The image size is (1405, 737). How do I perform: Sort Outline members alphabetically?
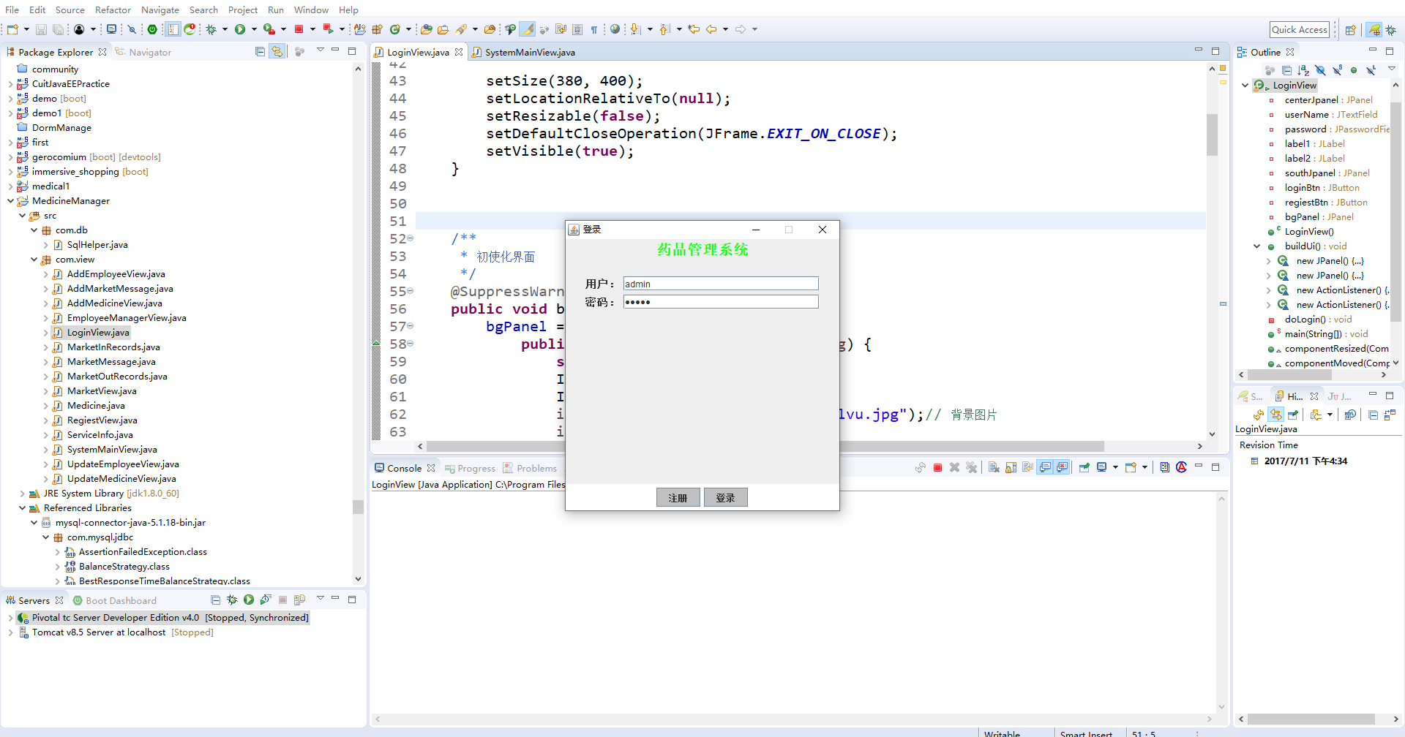1303,69
